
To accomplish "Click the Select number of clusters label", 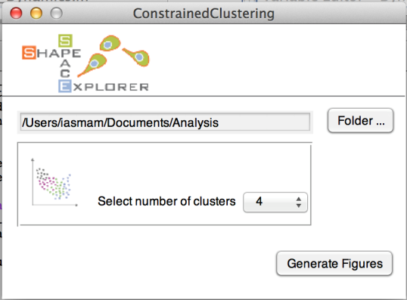I will tap(166, 202).
